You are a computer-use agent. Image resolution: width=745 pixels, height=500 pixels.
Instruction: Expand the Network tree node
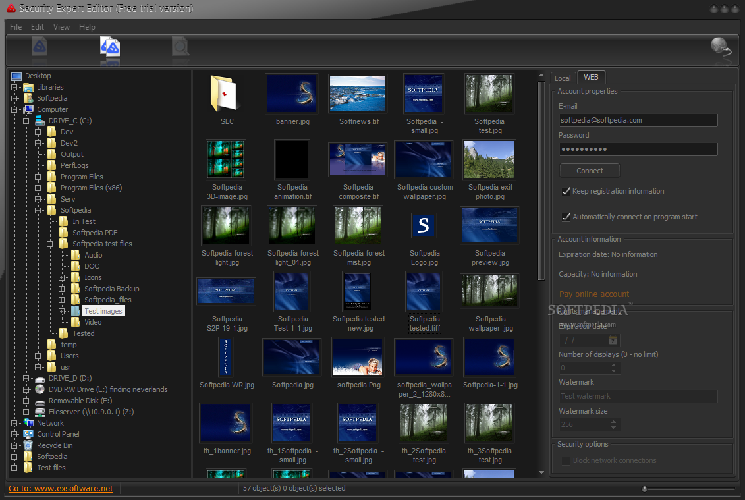(x=14, y=424)
